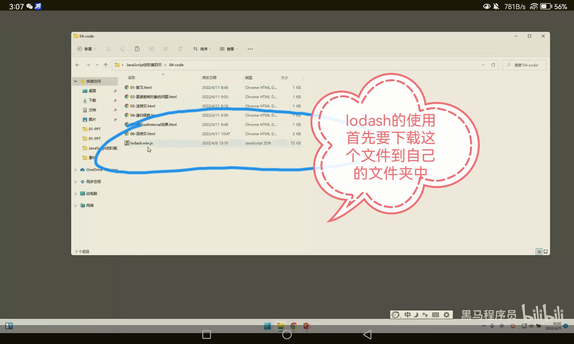The height and width of the screenshot is (344, 574).
Task: Collapse the 快速访问 quick access section
Action: 75,81
